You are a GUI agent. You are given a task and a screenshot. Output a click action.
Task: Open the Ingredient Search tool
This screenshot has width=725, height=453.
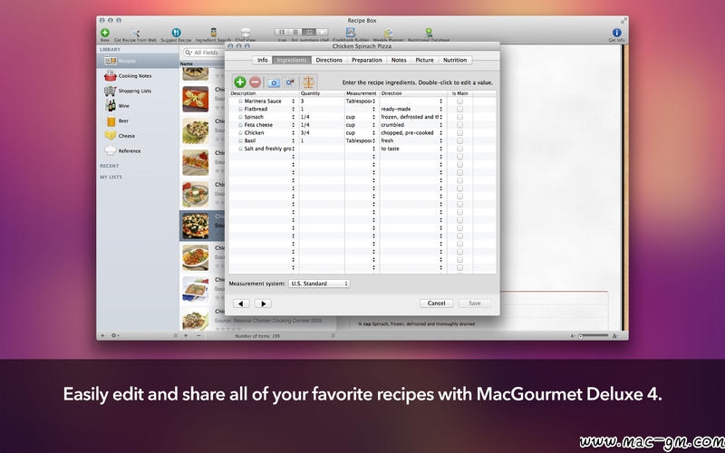pos(213,33)
